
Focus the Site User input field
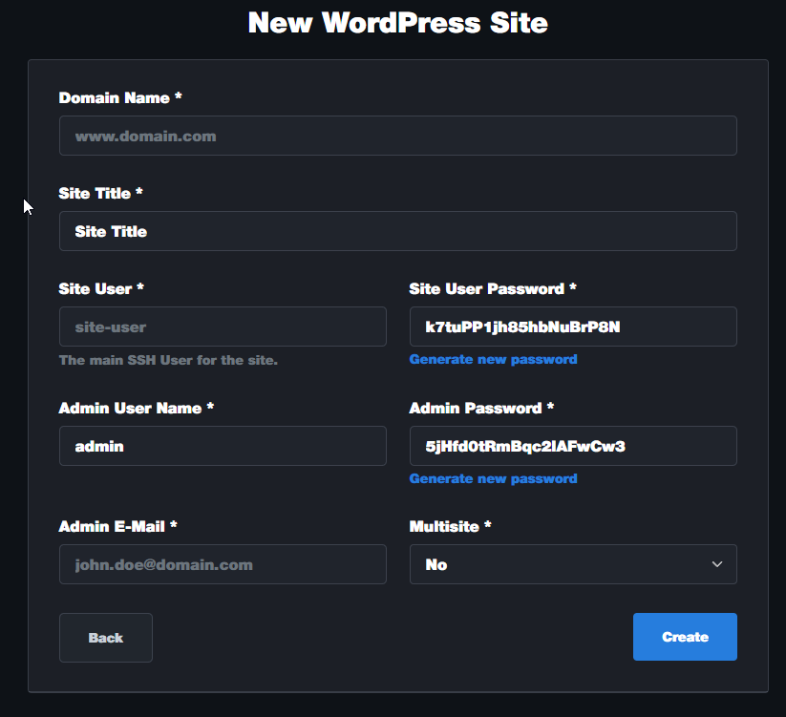[223, 327]
